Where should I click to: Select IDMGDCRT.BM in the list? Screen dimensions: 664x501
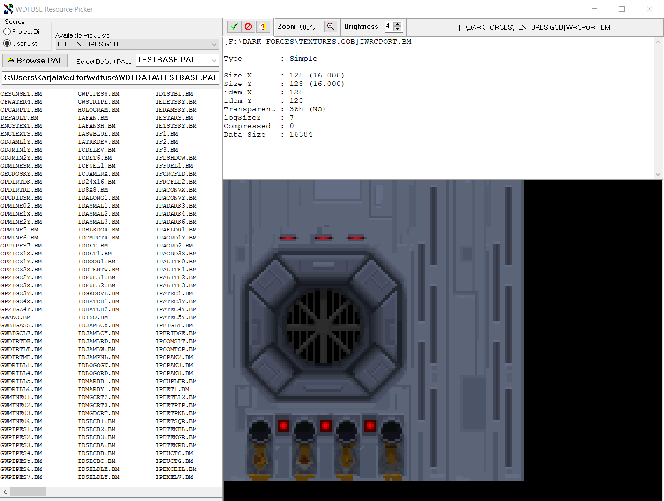[98, 413]
